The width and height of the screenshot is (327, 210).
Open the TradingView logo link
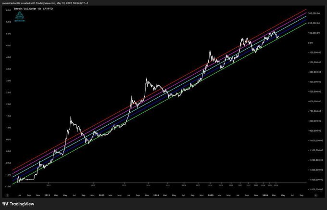coord(18,204)
